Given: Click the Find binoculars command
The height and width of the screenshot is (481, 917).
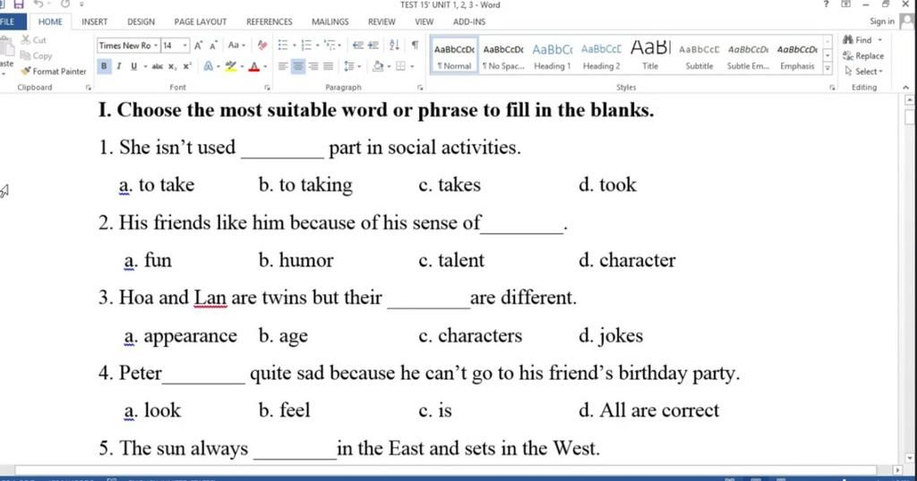Looking at the screenshot, I should click(x=857, y=39).
